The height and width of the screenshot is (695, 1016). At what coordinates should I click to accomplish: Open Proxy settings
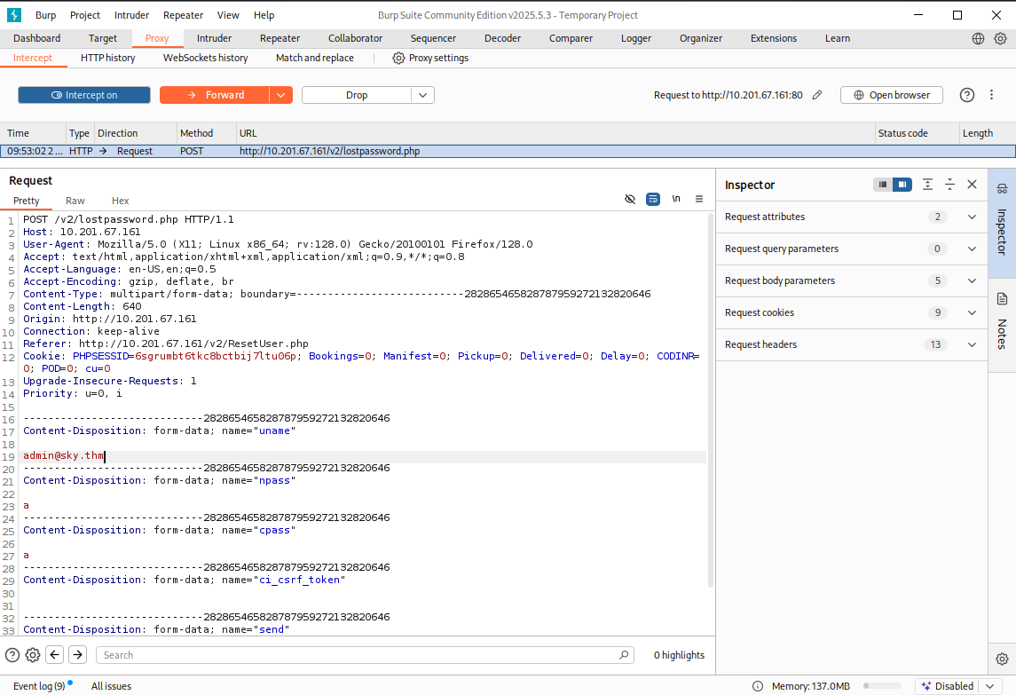coord(430,58)
